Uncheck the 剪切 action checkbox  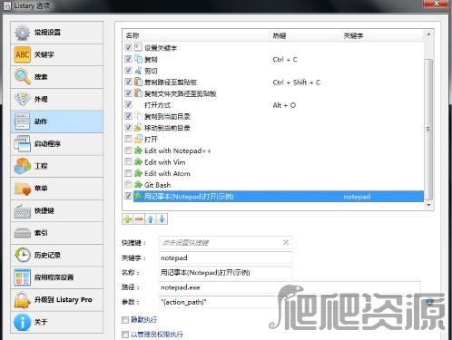click(128, 71)
